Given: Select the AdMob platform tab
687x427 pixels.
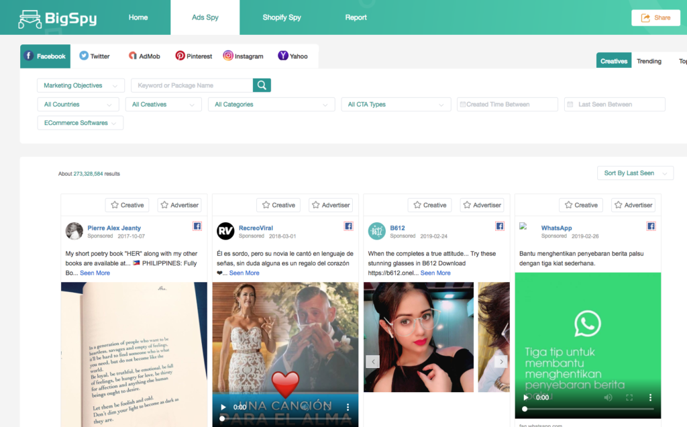Looking at the screenshot, I should (x=144, y=56).
